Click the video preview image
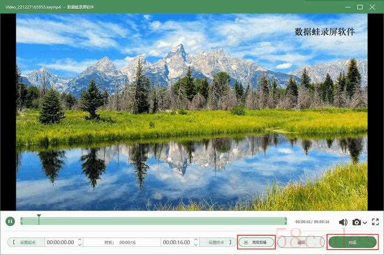Viewport: 384px width, 255px height. (x=191, y=112)
